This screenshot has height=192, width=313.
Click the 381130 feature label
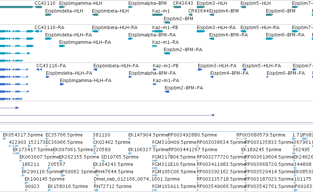click(x=102, y=135)
